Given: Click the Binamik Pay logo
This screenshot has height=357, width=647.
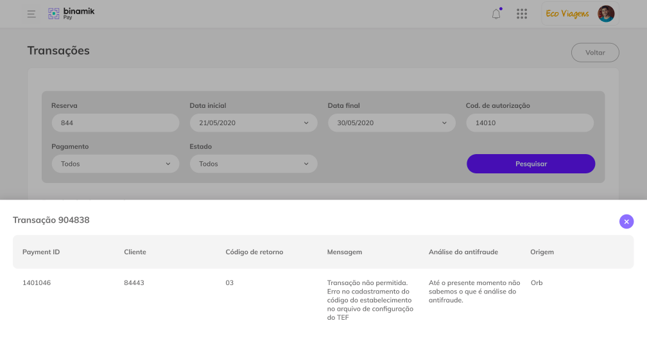Looking at the screenshot, I should coord(71,13).
